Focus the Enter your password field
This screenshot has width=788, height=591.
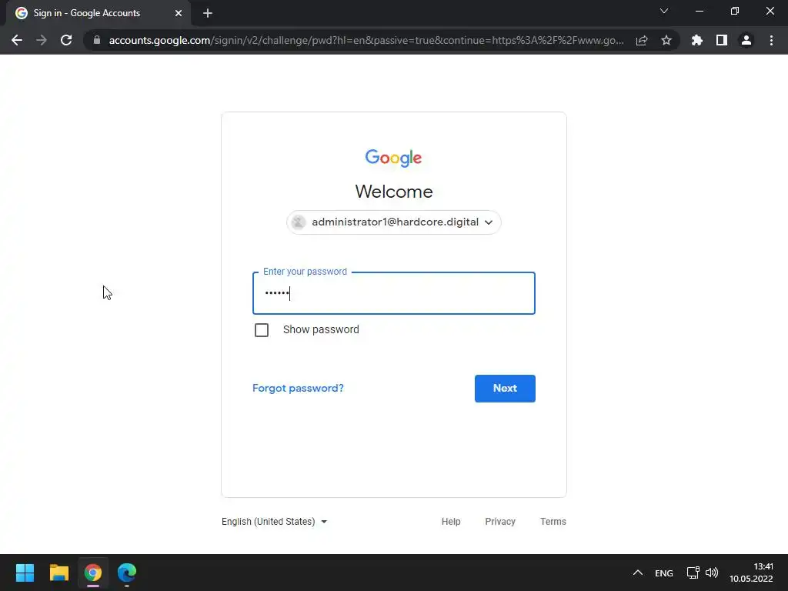(x=393, y=293)
